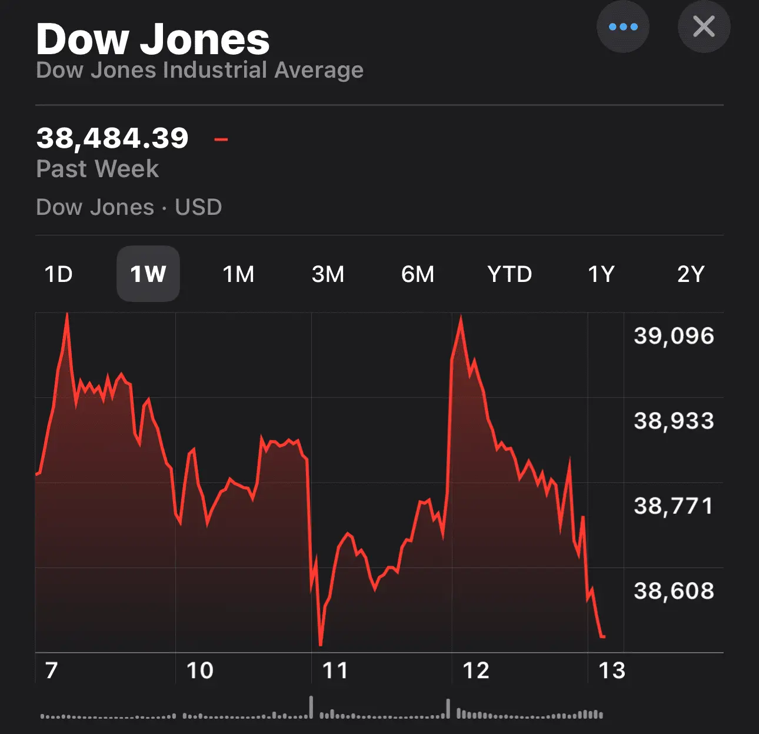Show year-to-date YTD chart

click(510, 274)
